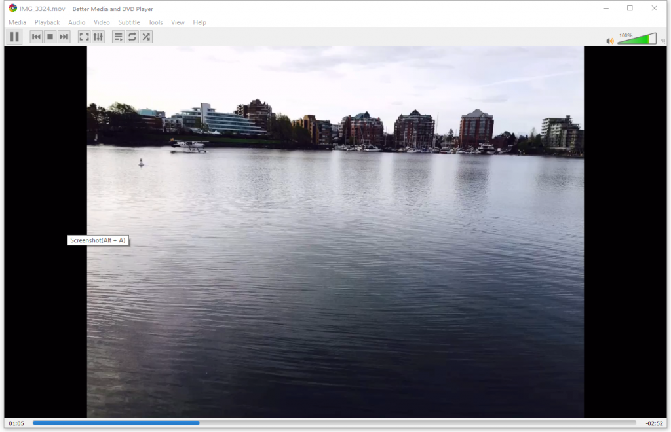671x432 pixels.
Task: Skip to the next media track
Action: [64, 37]
